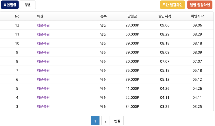
Task: Click the 복권 column header
Action: [x=40, y=16]
